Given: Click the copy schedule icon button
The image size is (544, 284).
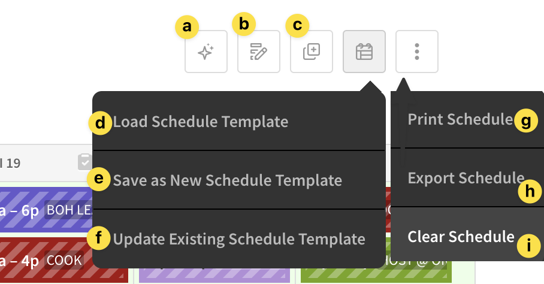Looking at the screenshot, I should pos(312,52).
